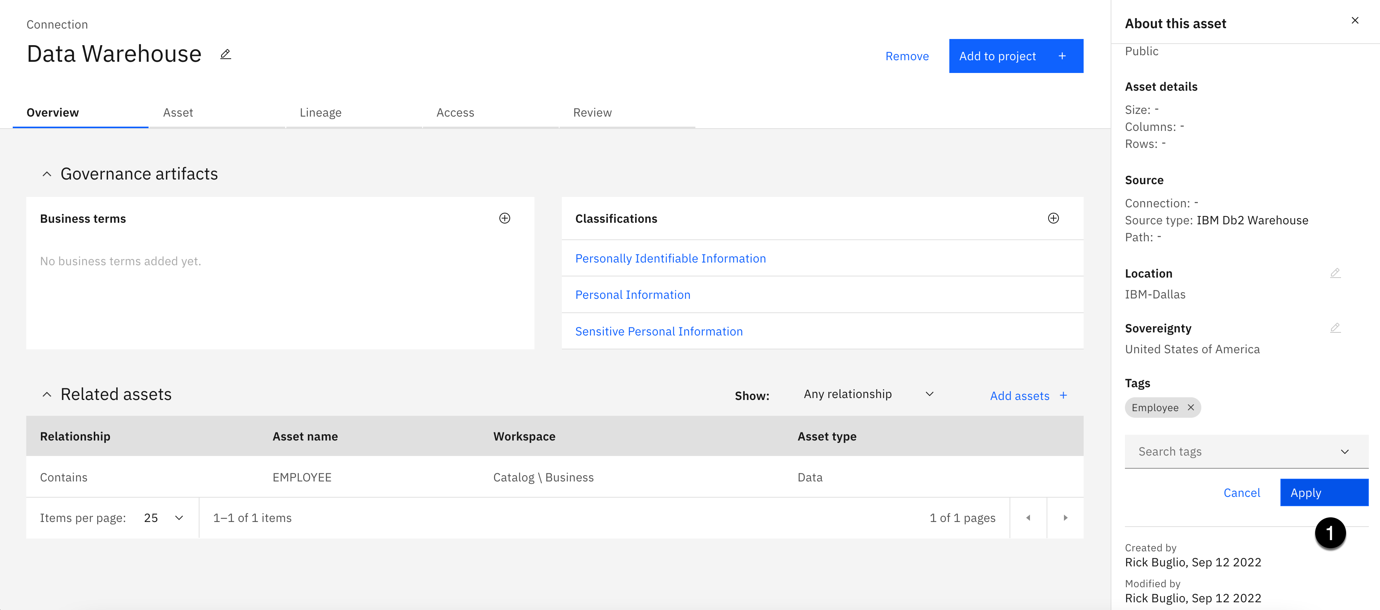Click the pencil icon beside Data Warehouse title
This screenshot has height=610, width=1380.
pyautogui.click(x=225, y=54)
